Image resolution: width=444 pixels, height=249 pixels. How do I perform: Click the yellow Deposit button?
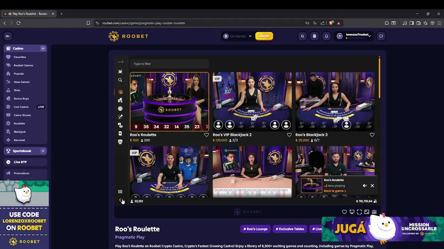[x=264, y=36]
